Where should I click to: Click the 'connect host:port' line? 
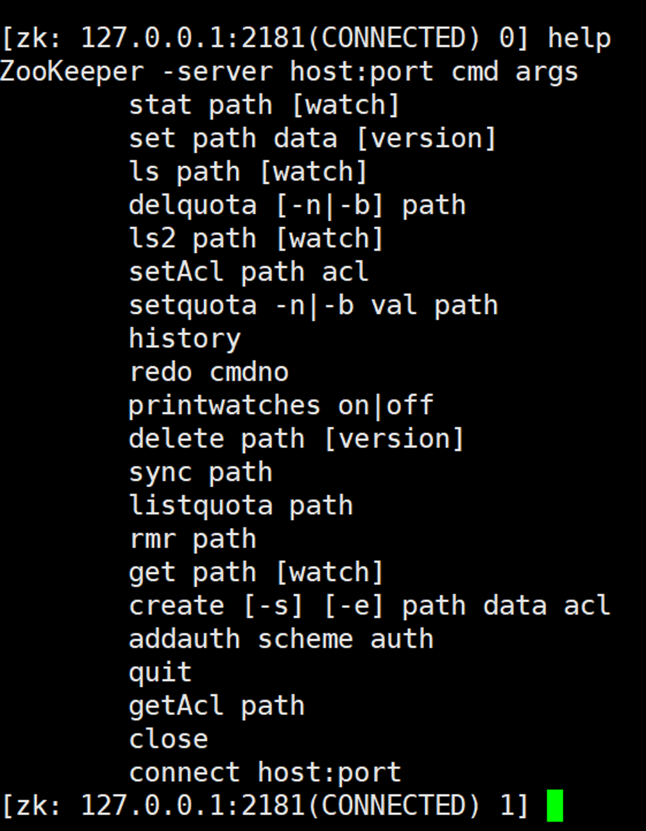pos(265,772)
